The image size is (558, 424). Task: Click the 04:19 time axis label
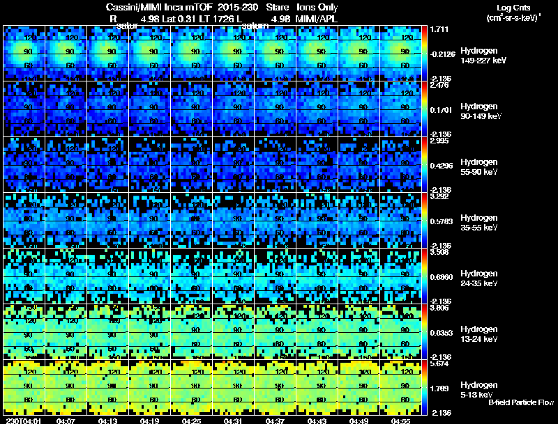click(x=149, y=421)
